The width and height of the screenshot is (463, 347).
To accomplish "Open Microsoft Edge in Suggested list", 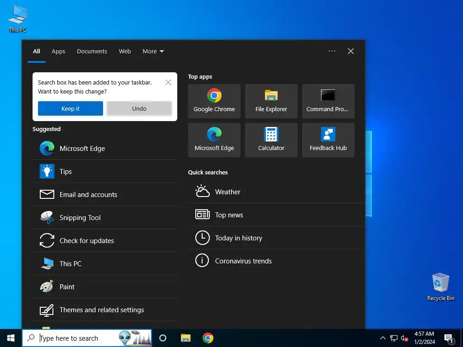I will [105, 148].
